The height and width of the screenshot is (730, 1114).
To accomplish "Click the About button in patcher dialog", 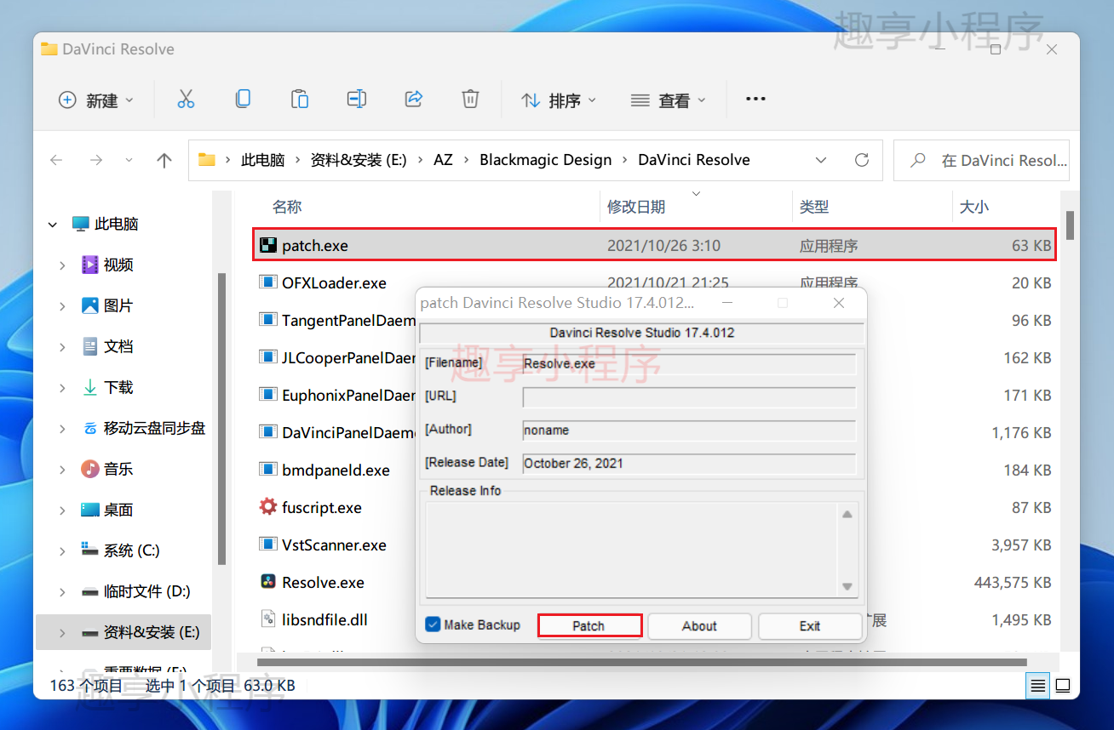I will (x=699, y=625).
